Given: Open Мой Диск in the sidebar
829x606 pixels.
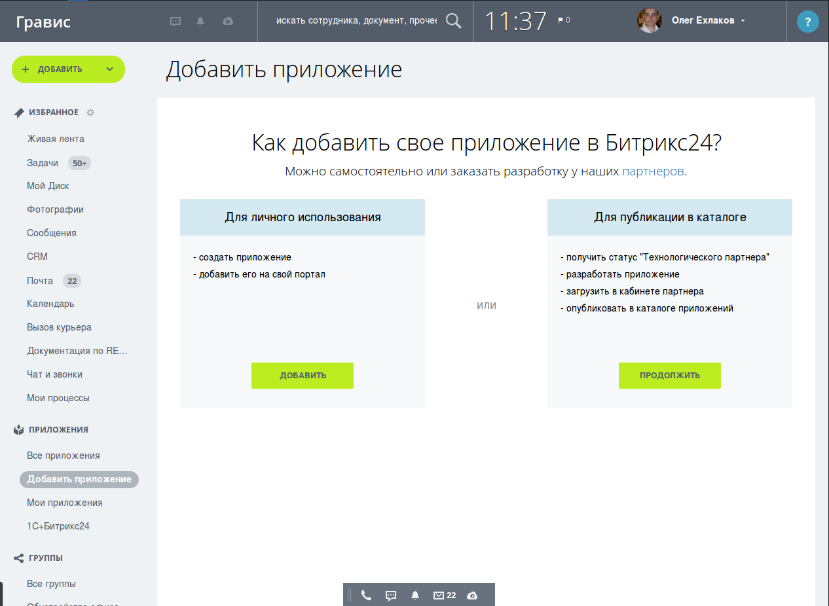Looking at the screenshot, I should click(x=48, y=186).
